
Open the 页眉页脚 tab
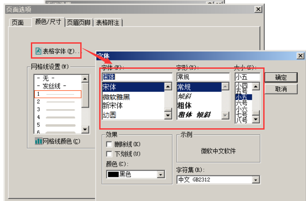click(x=79, y=22)
